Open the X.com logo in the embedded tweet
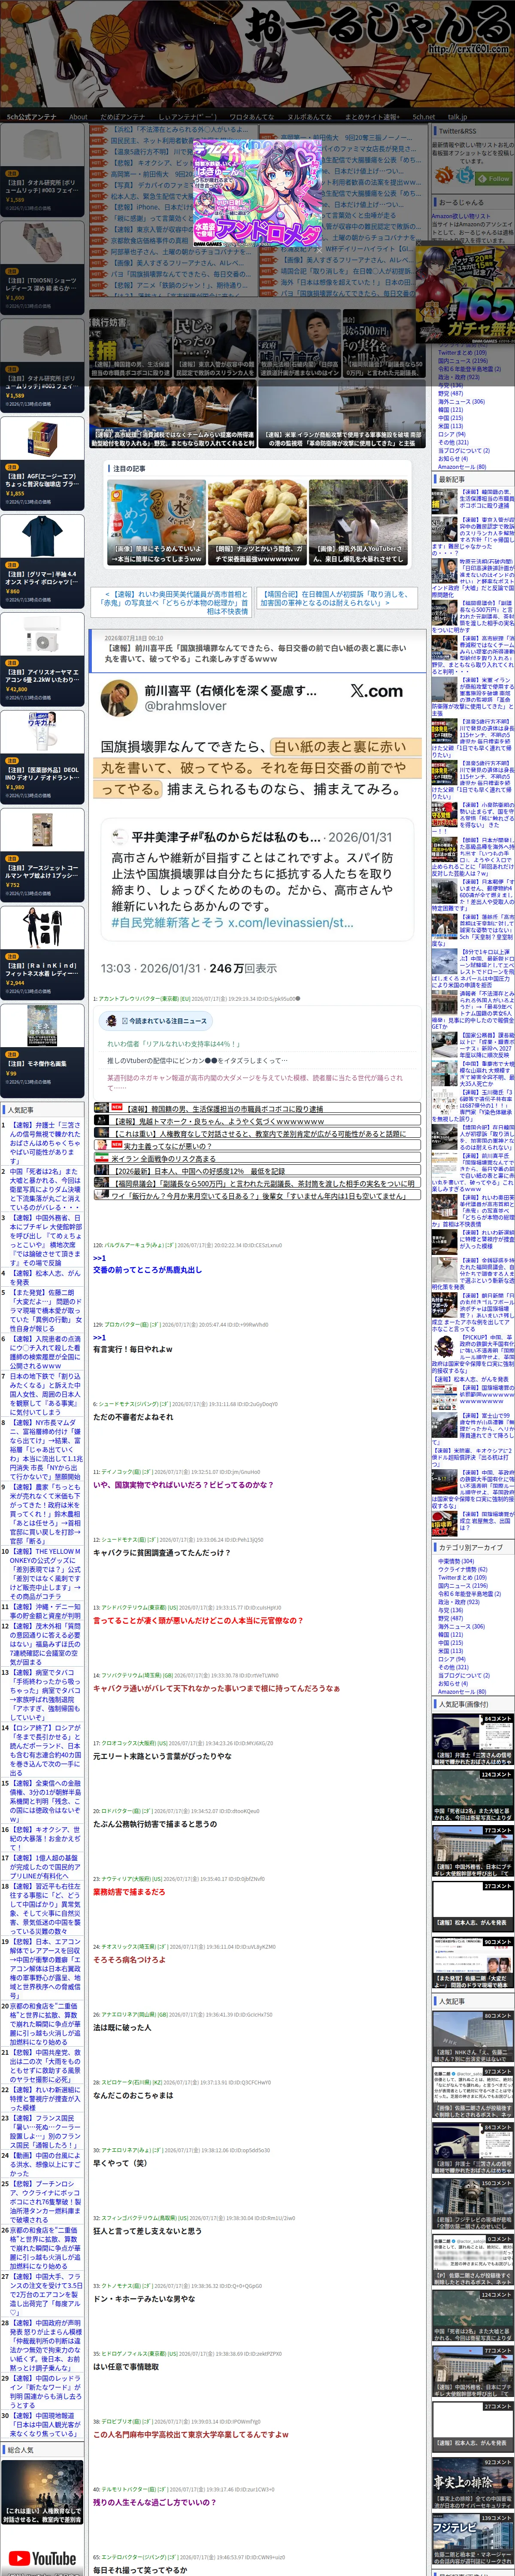The image size is (515, 2576). 376,690
